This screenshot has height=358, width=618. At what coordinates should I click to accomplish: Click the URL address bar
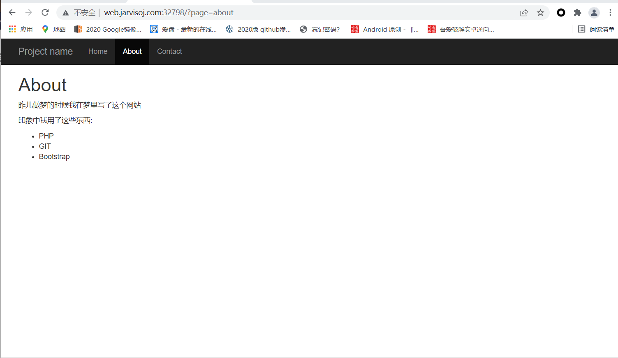tap(288, 13)
